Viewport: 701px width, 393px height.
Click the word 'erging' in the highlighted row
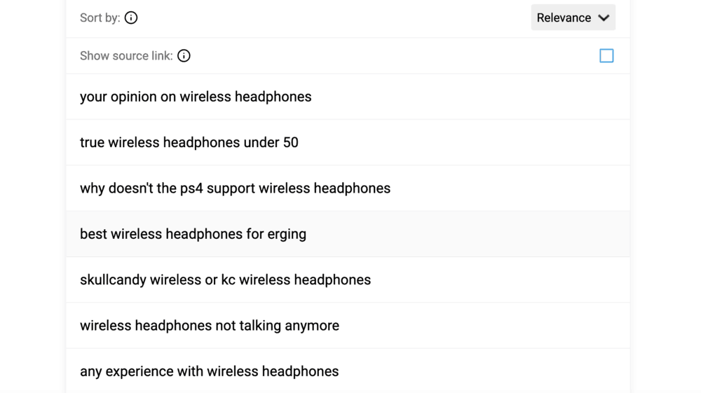coord(287,234)
